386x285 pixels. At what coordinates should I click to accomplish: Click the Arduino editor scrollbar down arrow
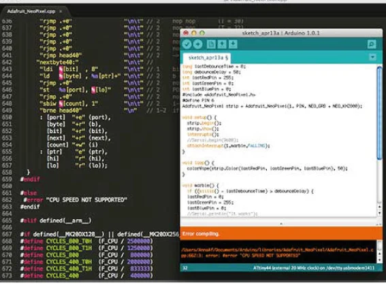[x=380, y=213]
